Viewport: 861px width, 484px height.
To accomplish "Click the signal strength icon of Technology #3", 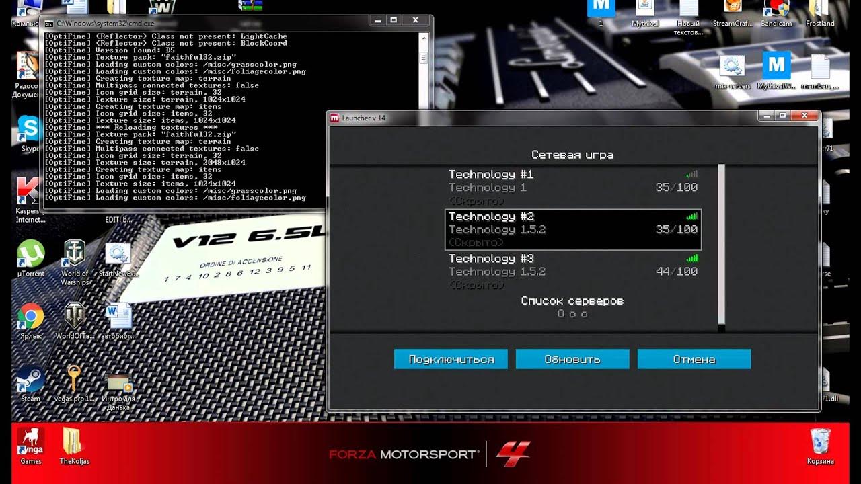I will 692,258.
